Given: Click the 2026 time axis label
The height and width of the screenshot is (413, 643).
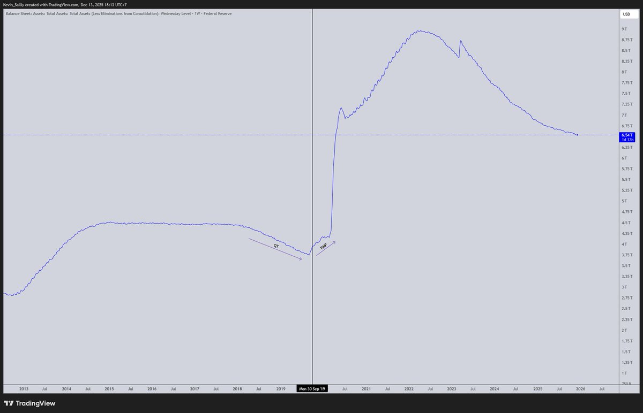Looking at the screenshot, I should coord(580,389).
